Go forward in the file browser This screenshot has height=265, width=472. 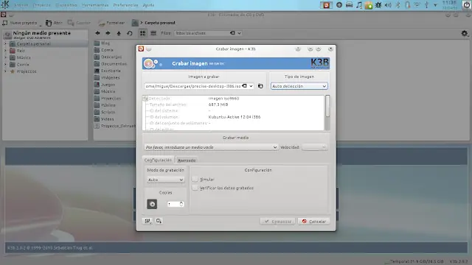108,33
